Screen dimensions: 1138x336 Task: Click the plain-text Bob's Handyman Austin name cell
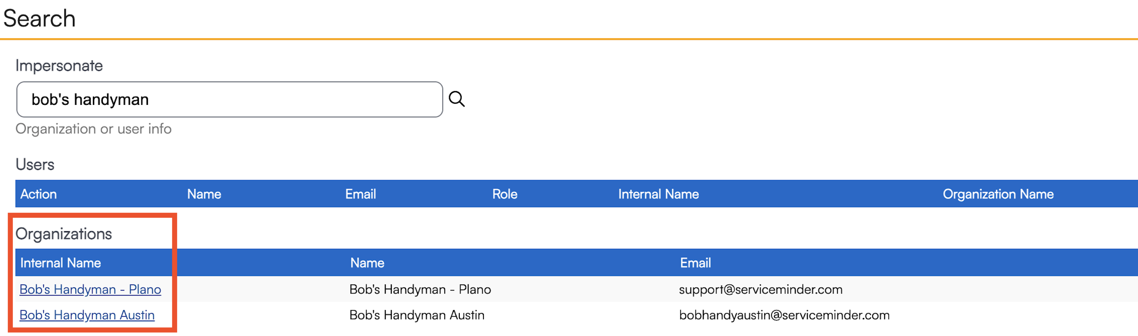coord(417,315)
